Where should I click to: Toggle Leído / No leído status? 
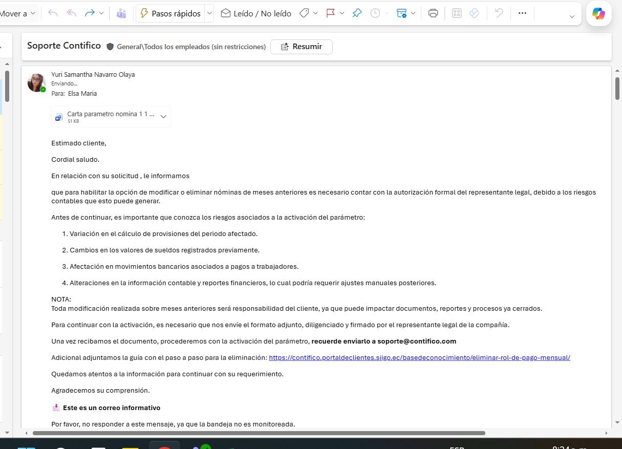(256, 13)
